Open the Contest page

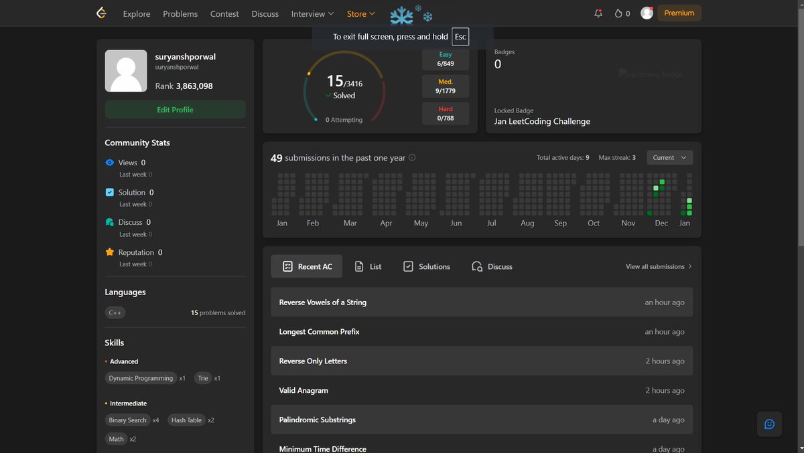(x=224, y=13)
